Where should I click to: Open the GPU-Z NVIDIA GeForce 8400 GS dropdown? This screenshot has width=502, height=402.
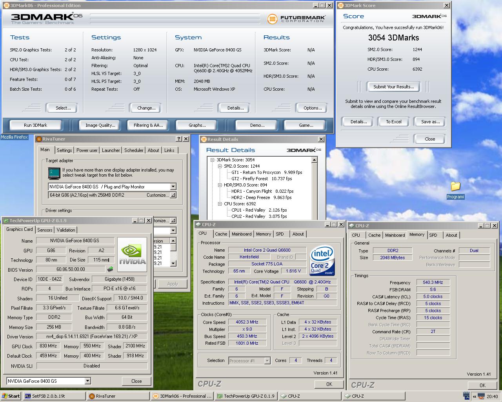[x=87, y=381]
